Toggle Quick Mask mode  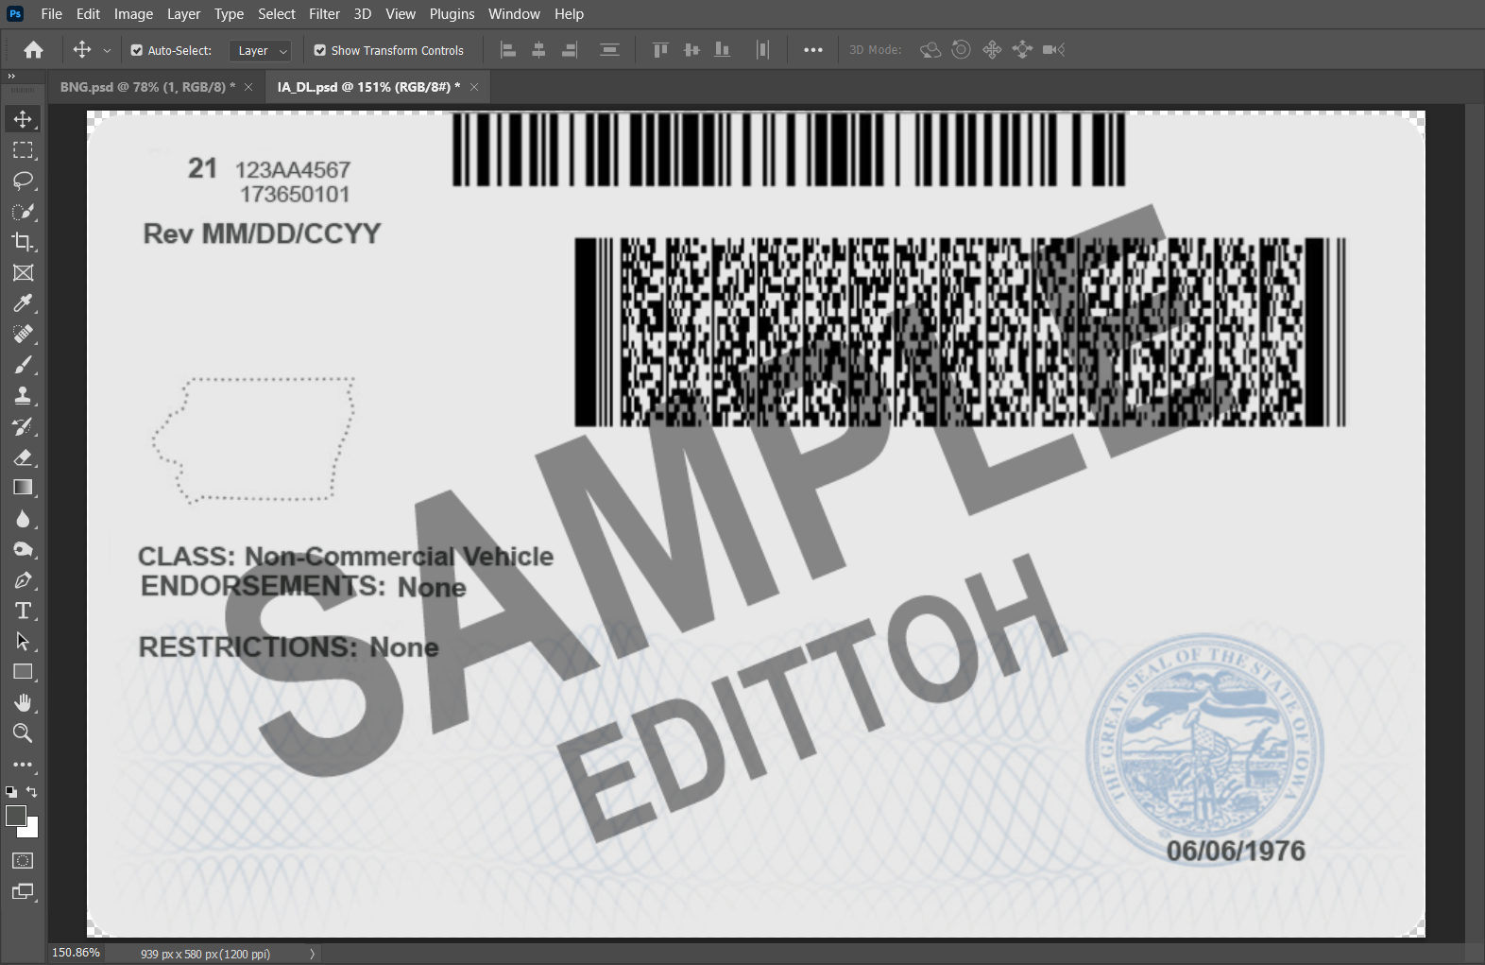[x=23, y=861]
